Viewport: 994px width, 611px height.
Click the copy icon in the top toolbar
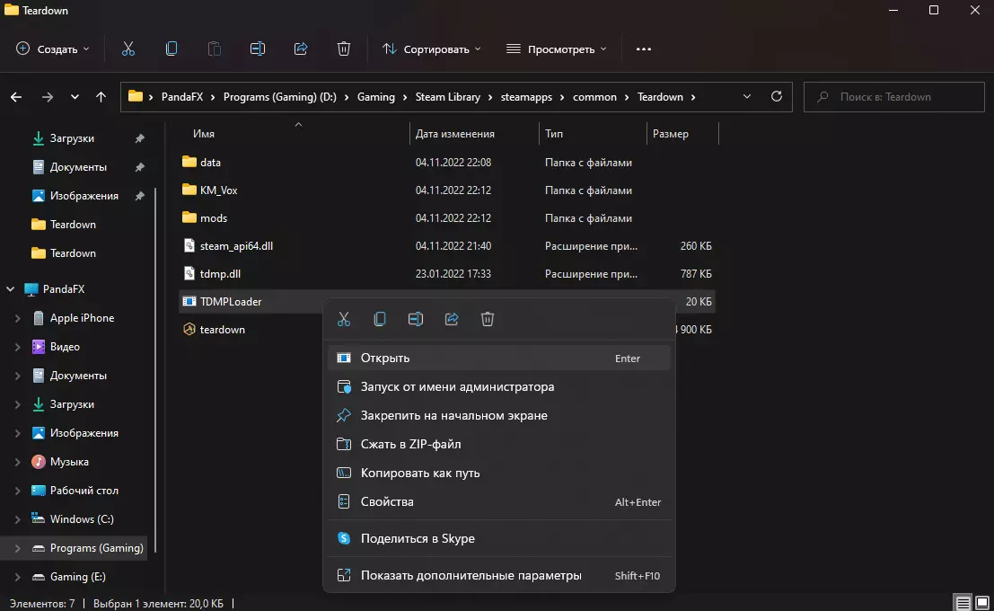[x=172, y=49]
